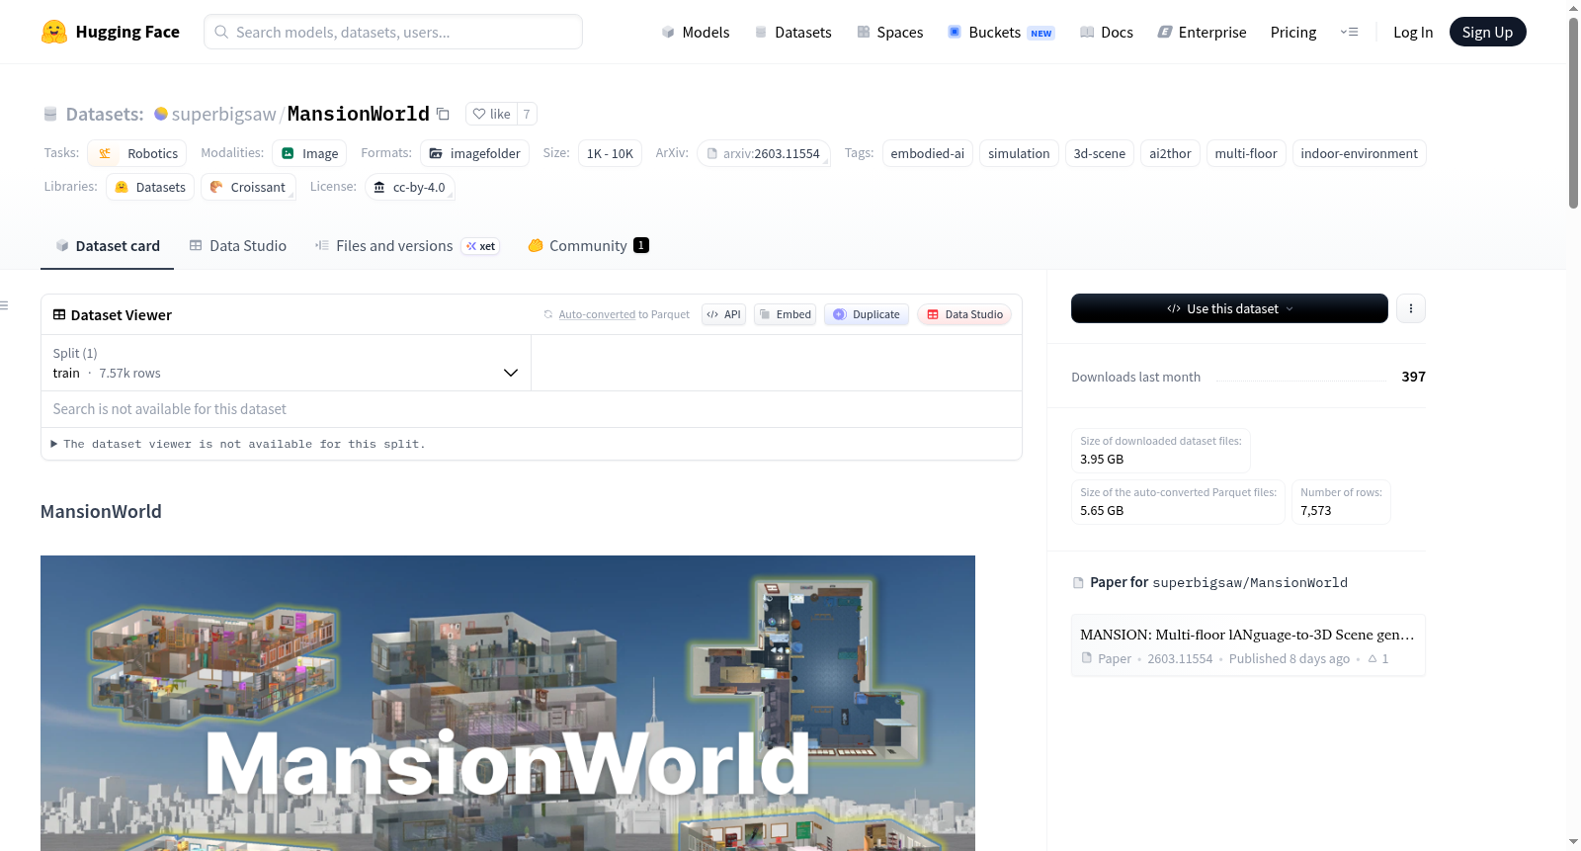This screenshot has height=851, width=1581.
Task: Open the Community tab
Action: coord(589,246)
